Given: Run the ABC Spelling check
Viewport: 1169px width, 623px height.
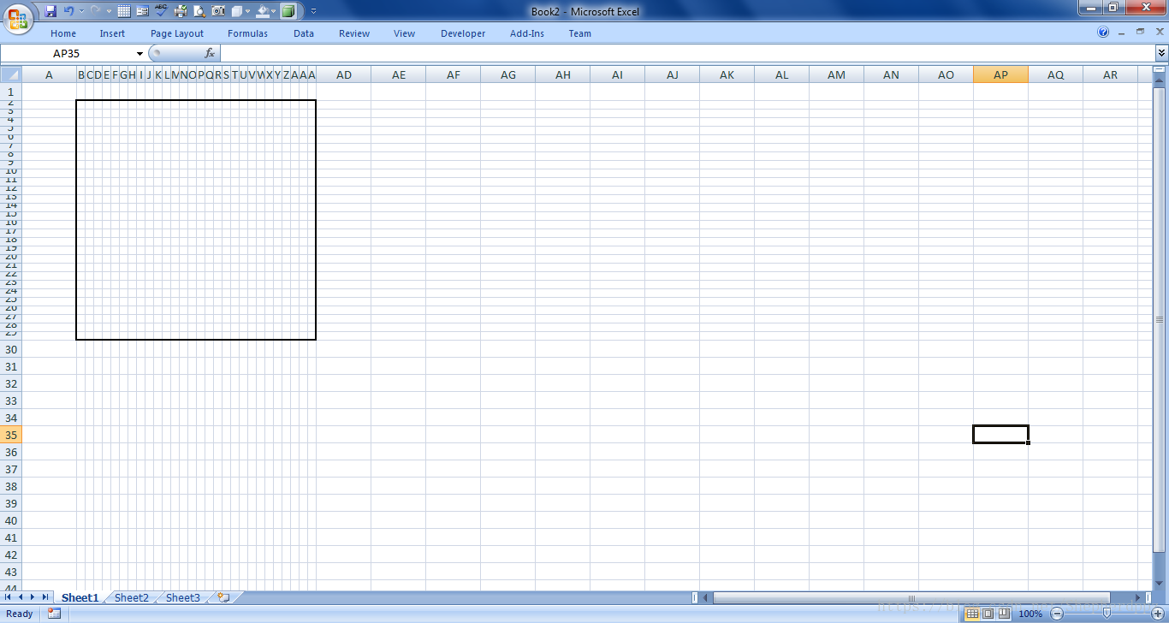Looking at the screenshot, I should (x=162, y=11).
